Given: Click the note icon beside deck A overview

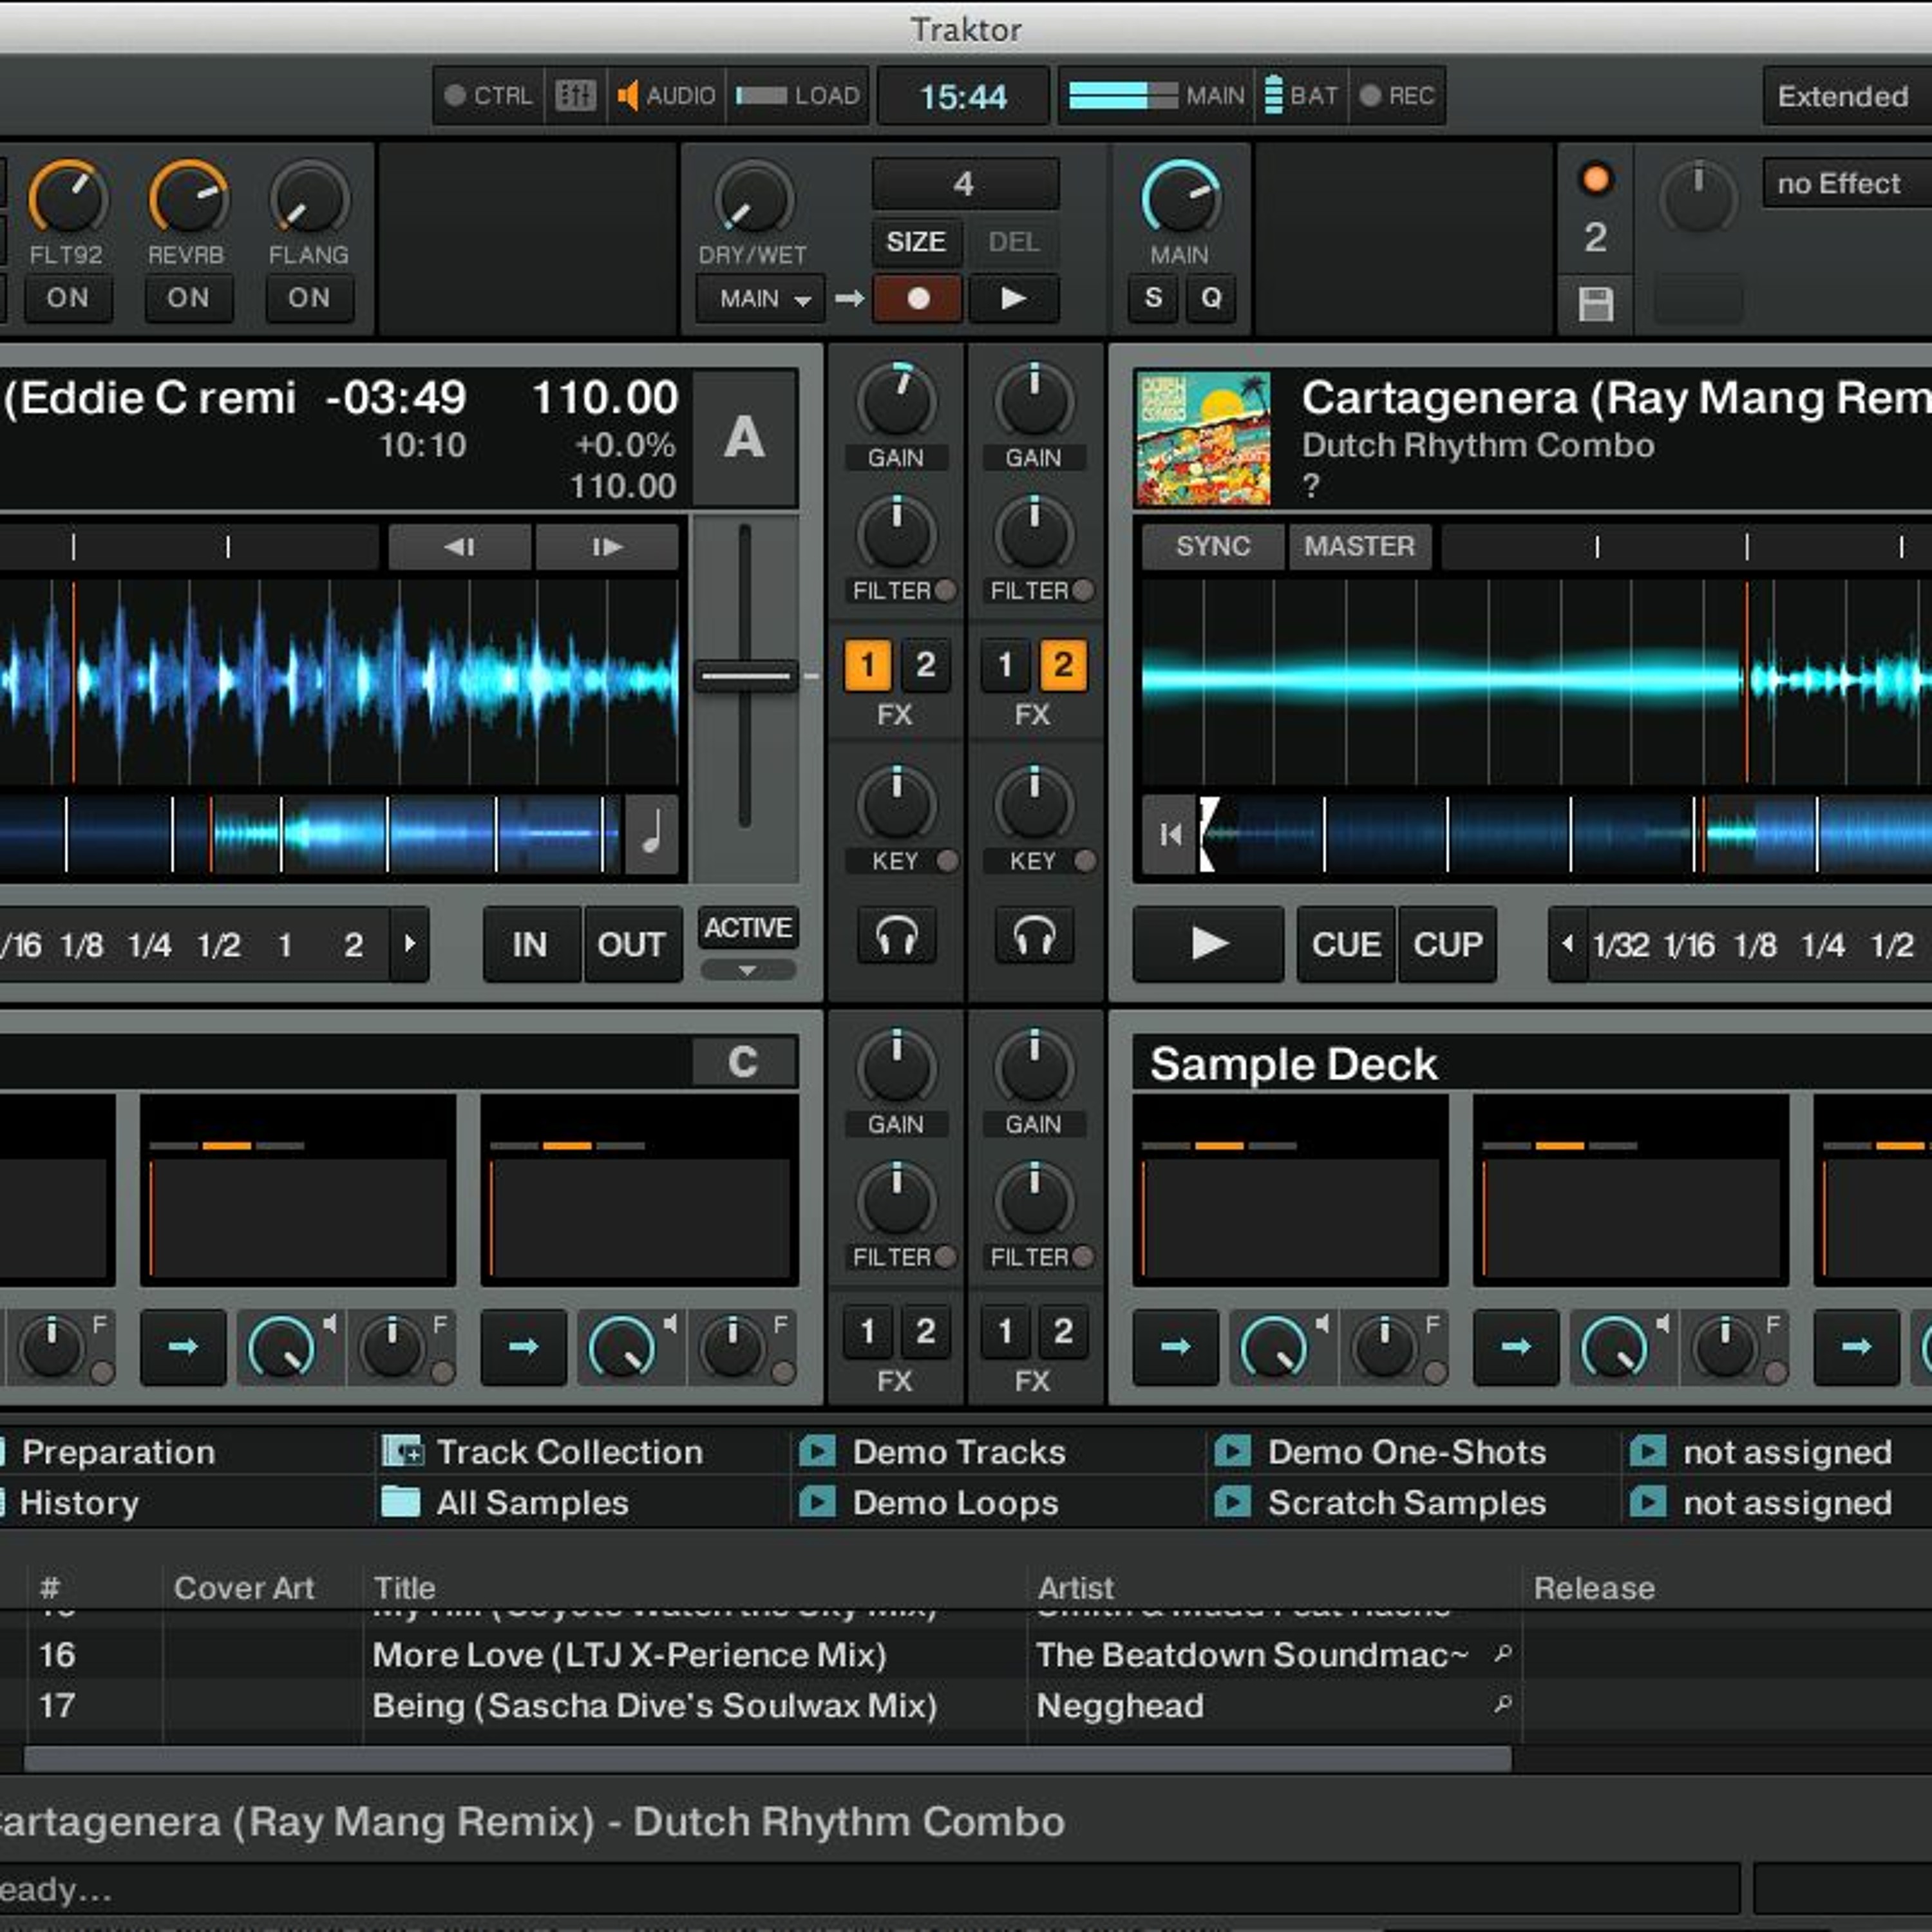Looking at the screenshot, I should tap(651, 834).
